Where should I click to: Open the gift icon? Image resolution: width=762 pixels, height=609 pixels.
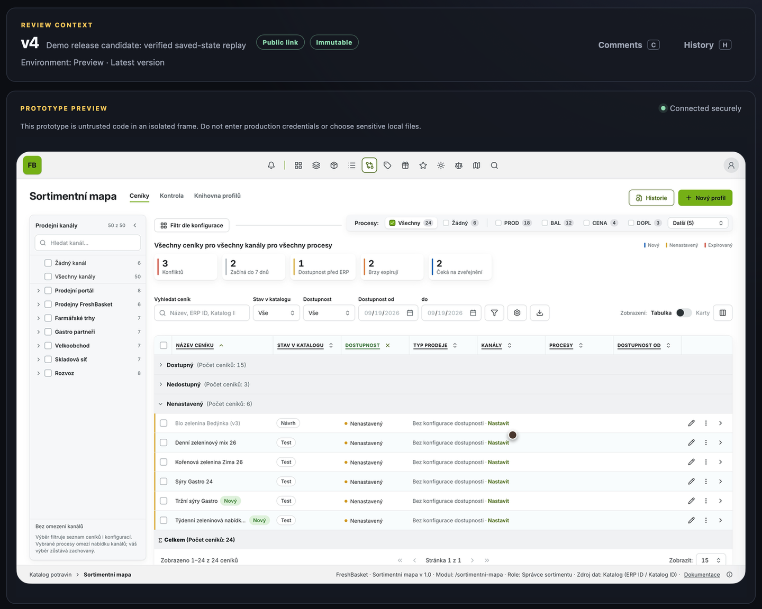(405, 165)
